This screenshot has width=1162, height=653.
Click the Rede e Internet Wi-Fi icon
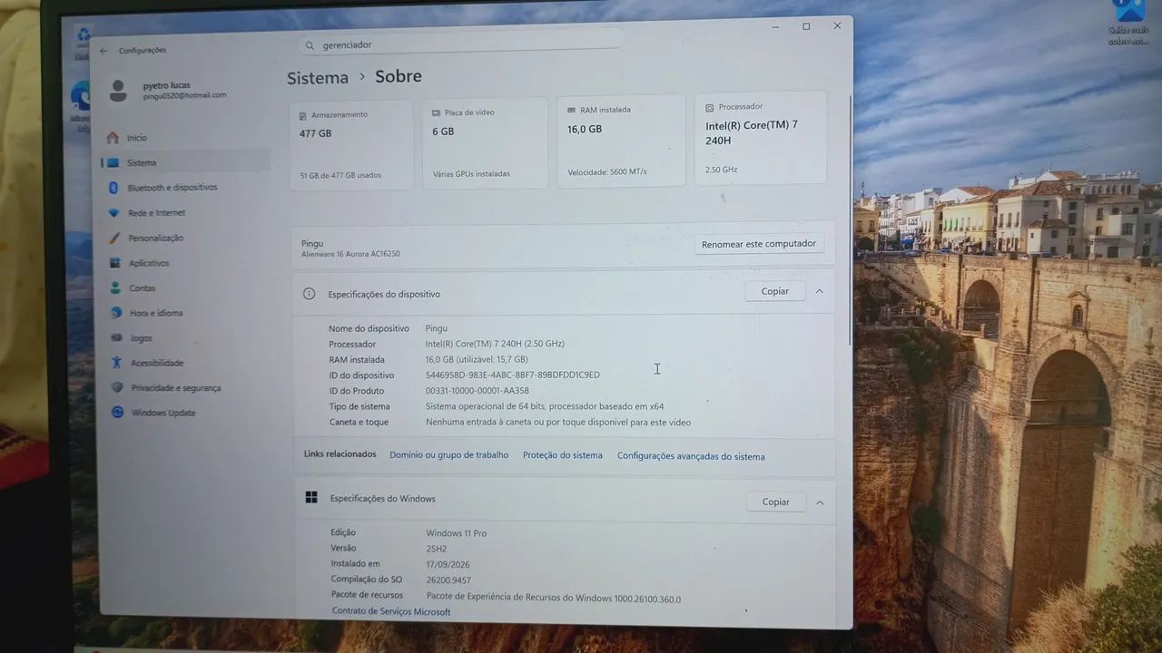[x=113, y=213]
